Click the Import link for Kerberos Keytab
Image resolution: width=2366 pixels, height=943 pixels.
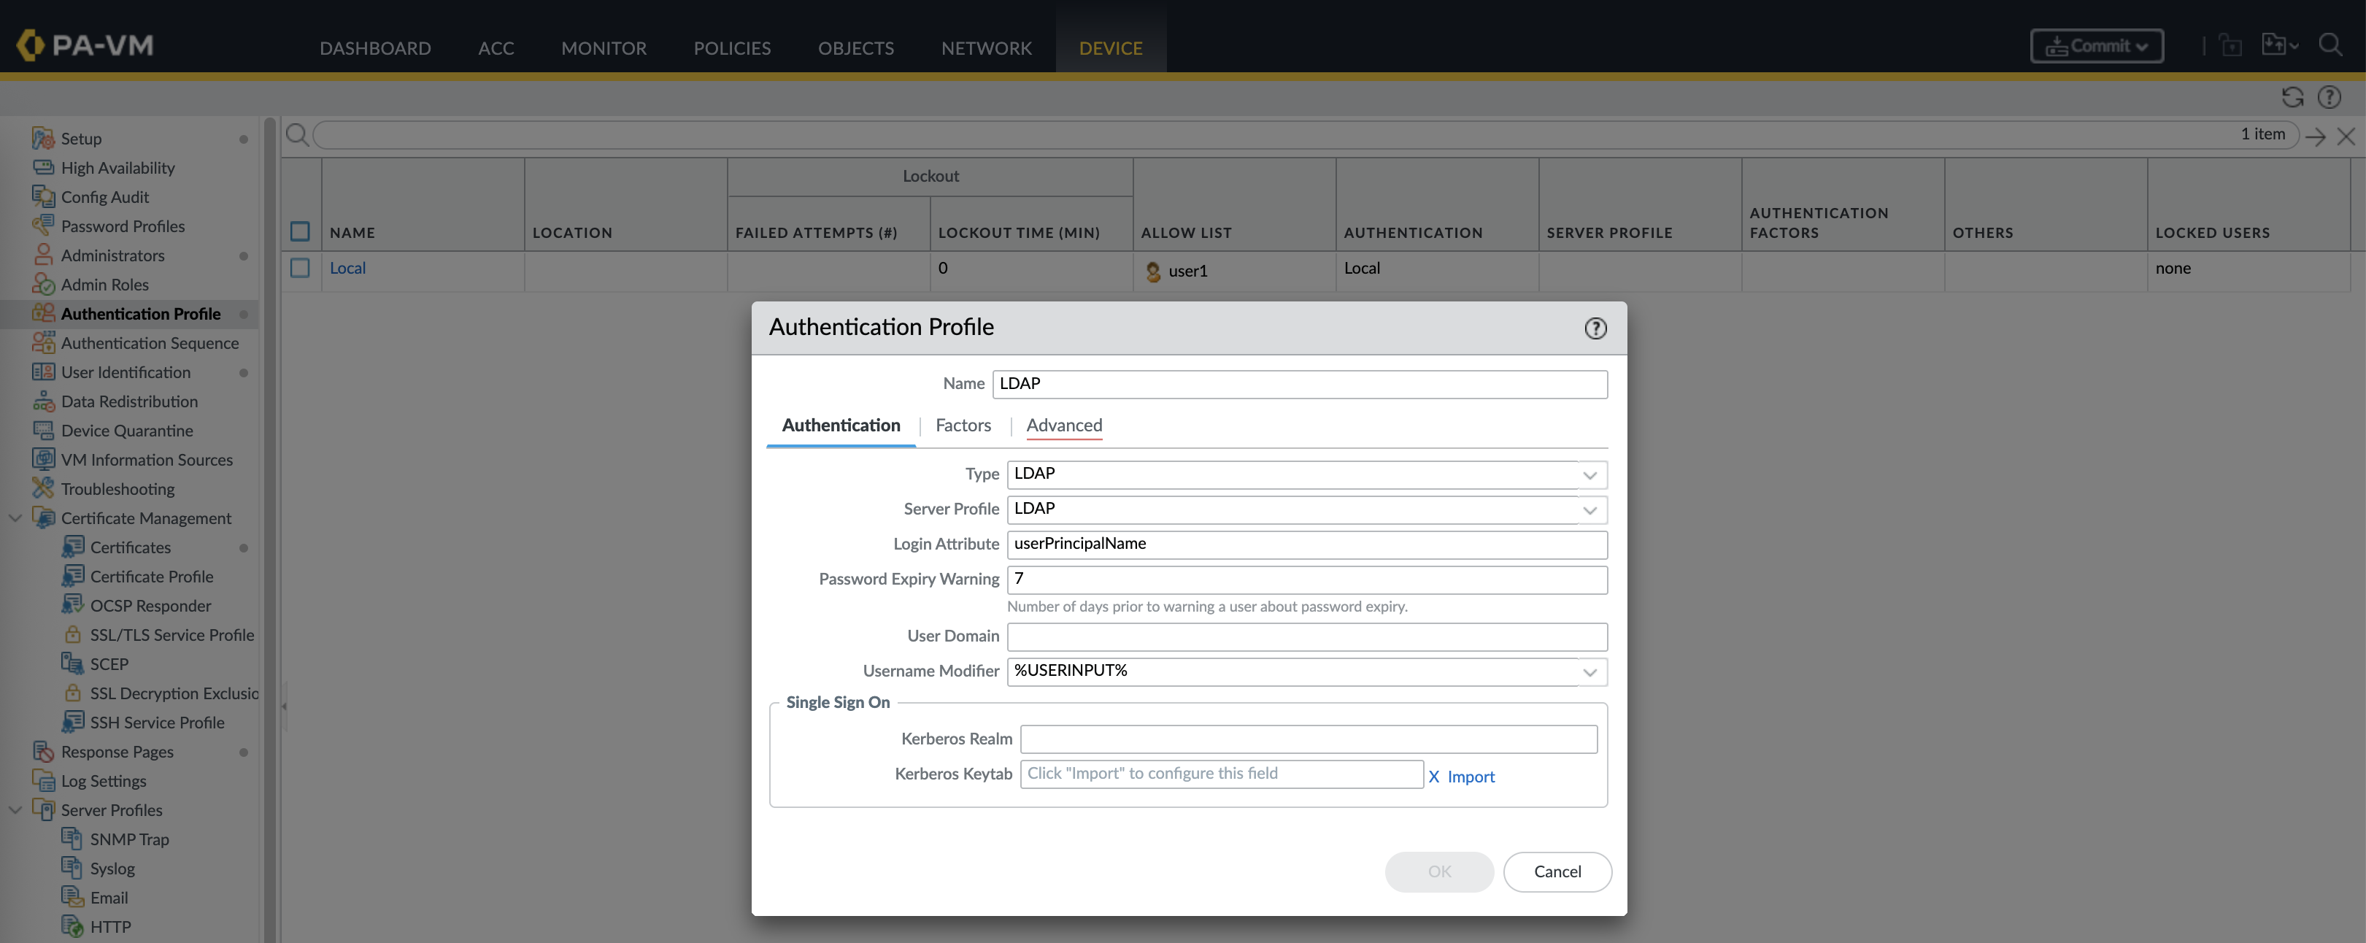click(1471, 776)
